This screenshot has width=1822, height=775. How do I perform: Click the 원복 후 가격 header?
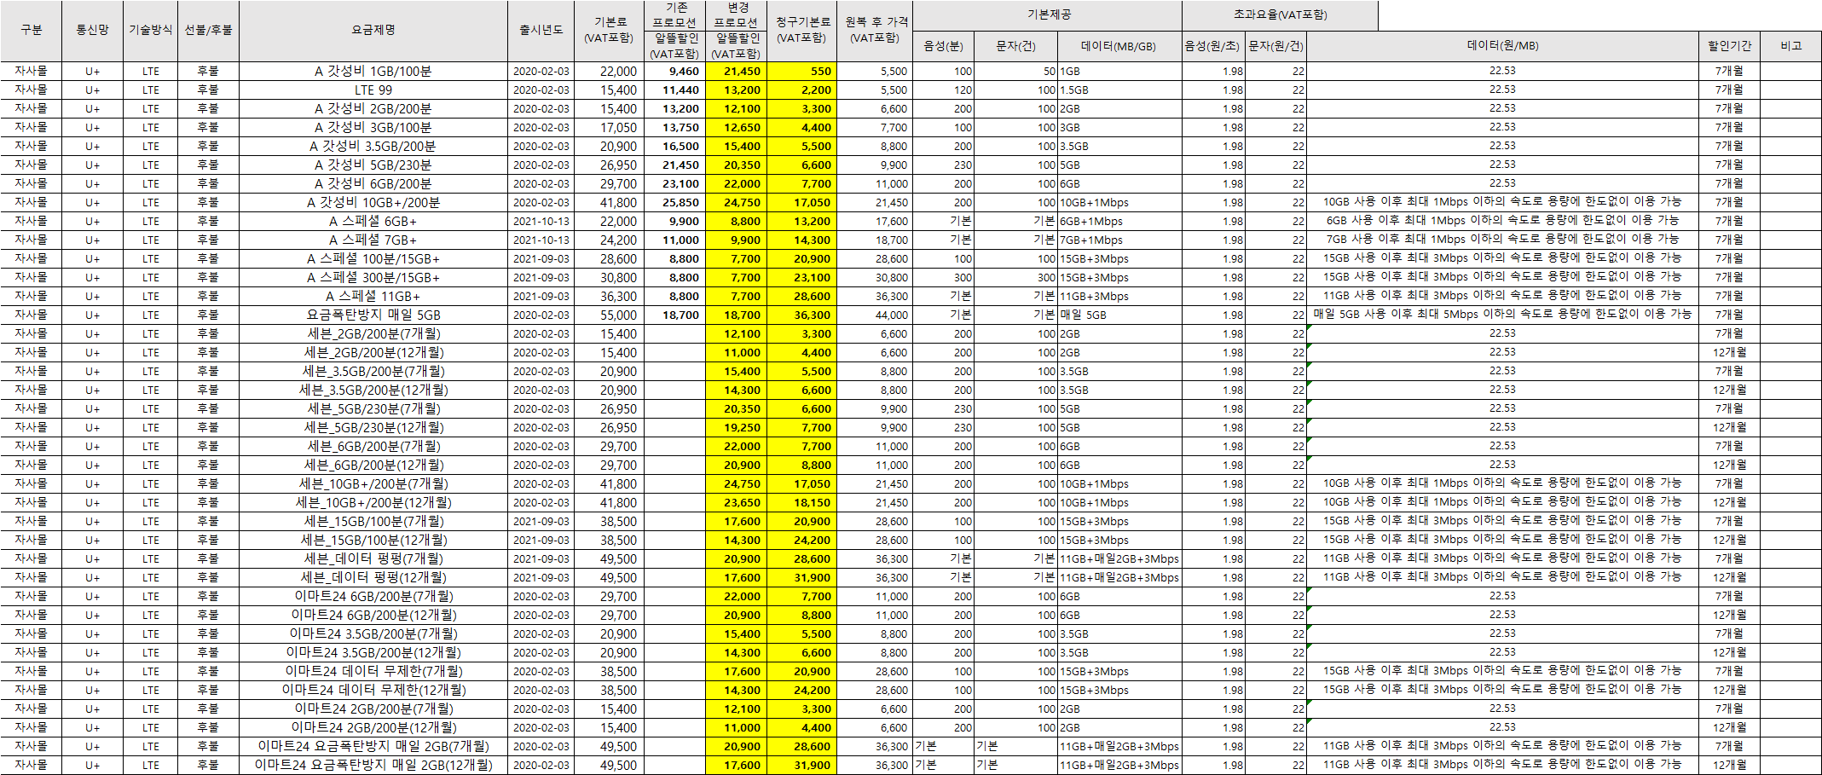[875, 31]
